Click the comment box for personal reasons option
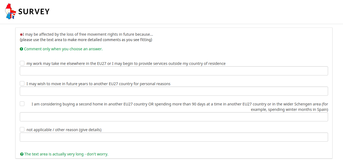343x166 pixels. point(174,91)
